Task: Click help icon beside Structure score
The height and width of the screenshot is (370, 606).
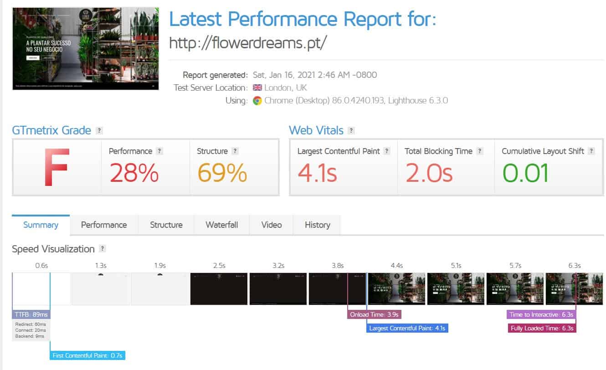Action: (x=235, y=151)
